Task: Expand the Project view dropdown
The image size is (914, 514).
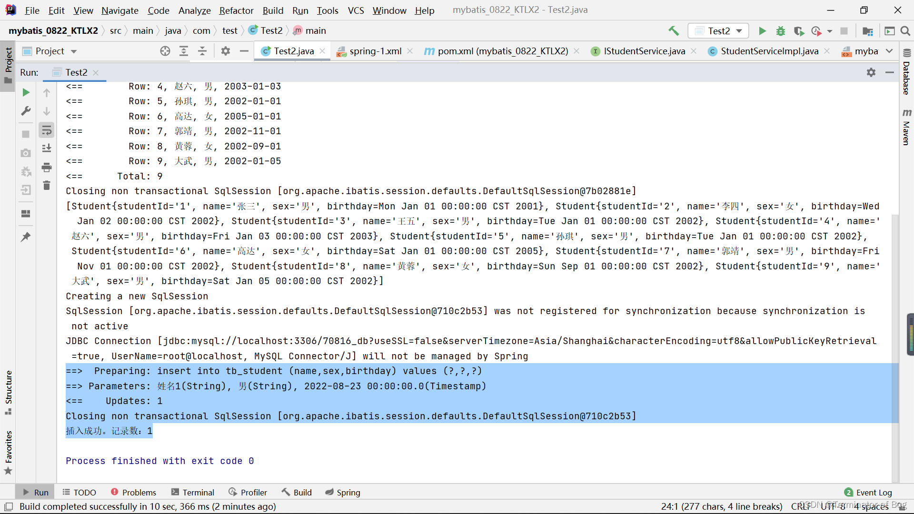Action: (x=74, y=51)
